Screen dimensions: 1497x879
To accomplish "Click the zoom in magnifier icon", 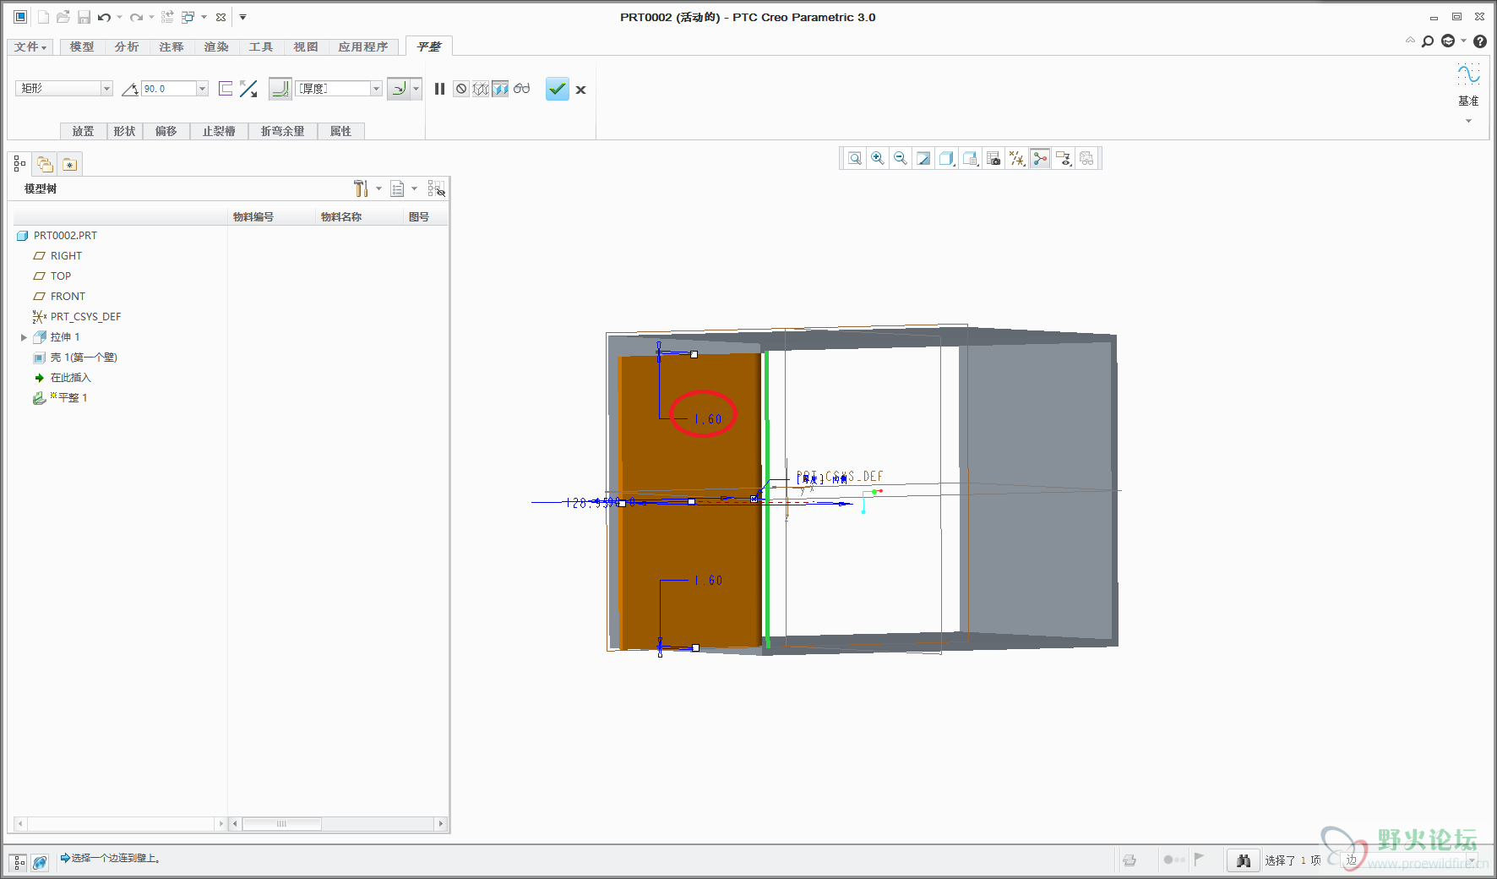I will click(878, 158).
